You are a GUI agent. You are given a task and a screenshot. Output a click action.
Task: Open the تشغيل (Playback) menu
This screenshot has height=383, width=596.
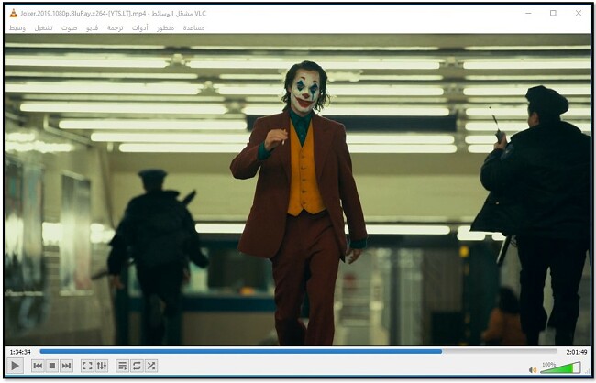(44, 28)
